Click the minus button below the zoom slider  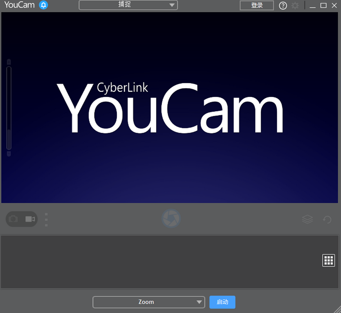tap(9, 154)
